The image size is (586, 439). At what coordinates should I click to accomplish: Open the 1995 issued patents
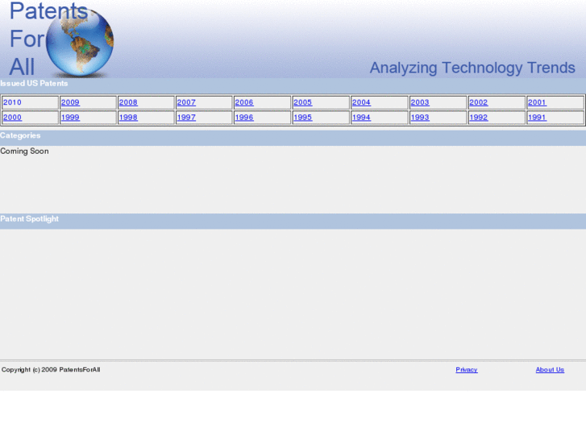tap(303, 118)
